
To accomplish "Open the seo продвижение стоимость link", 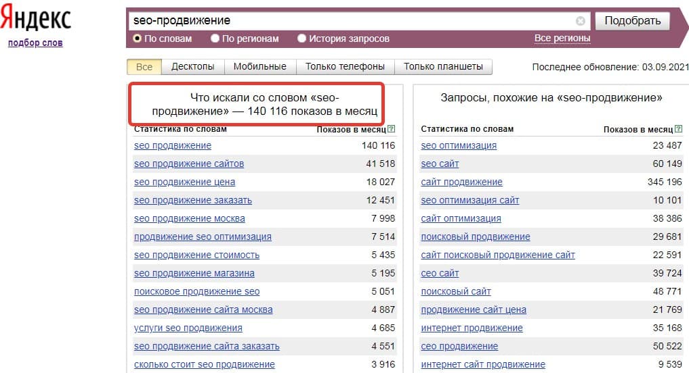I will (x=197, y=255).
